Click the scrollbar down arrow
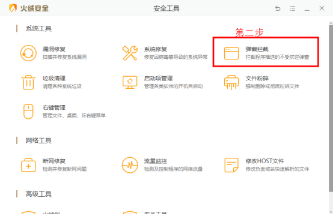This screenshot has height=219, width=333. coord(331,212)
